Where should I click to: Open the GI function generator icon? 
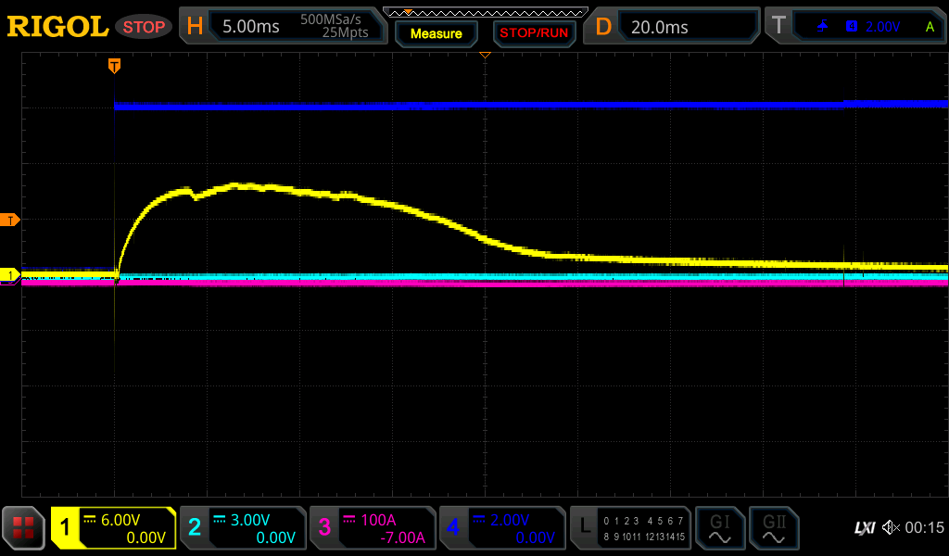720,528
